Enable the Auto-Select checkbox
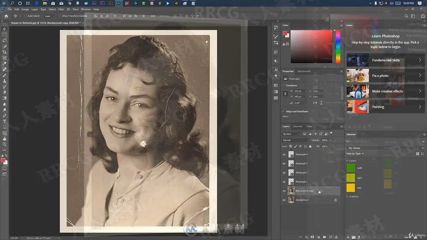Image resolution: width=427 pixels, height=240 pixels. pyautogui.click(x=25, y=16)
